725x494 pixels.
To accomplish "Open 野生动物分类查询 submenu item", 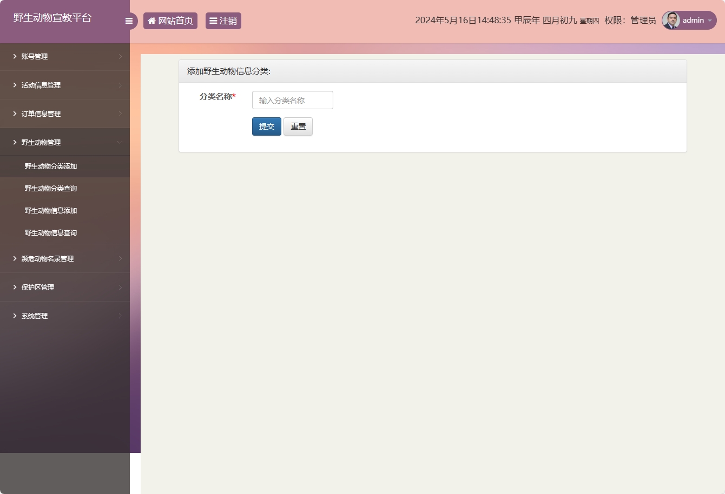I will [x=51, y=189].
